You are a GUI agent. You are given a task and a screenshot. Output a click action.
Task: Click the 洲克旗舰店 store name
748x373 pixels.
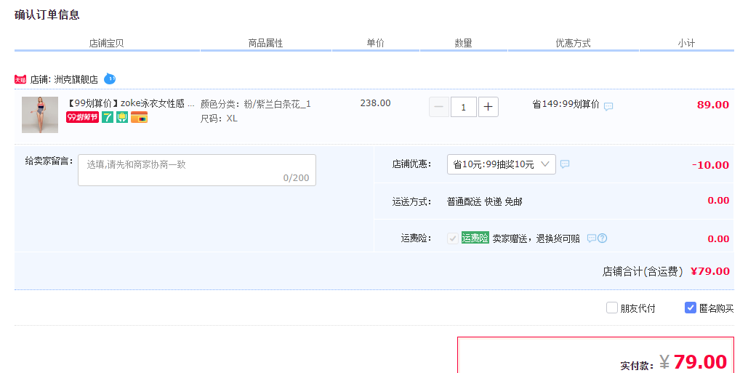tap(76, 79)
